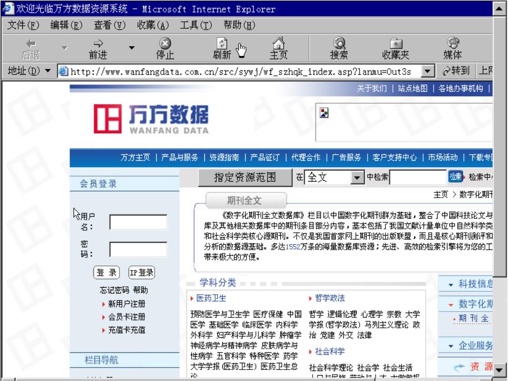Click the 会员卡注册 link

click(x=127, y=317)
